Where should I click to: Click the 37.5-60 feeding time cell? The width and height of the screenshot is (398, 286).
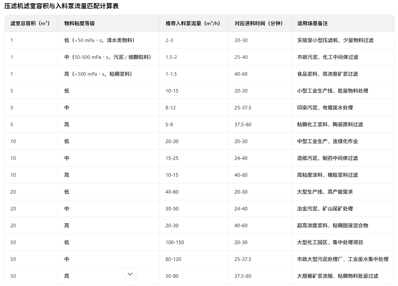[x=243, y=124]
